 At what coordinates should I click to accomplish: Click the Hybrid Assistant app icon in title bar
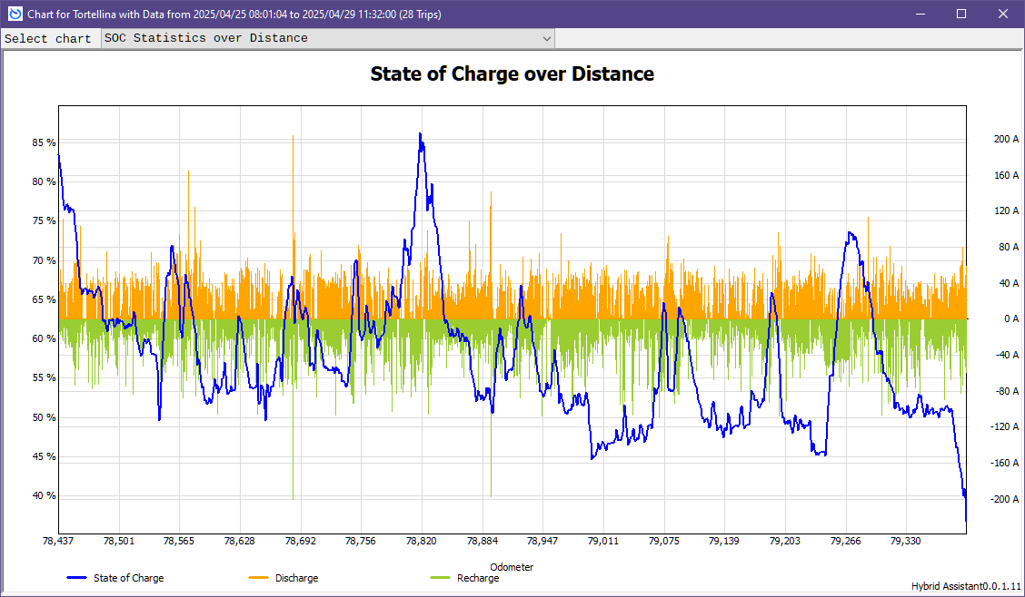point(15,14)
